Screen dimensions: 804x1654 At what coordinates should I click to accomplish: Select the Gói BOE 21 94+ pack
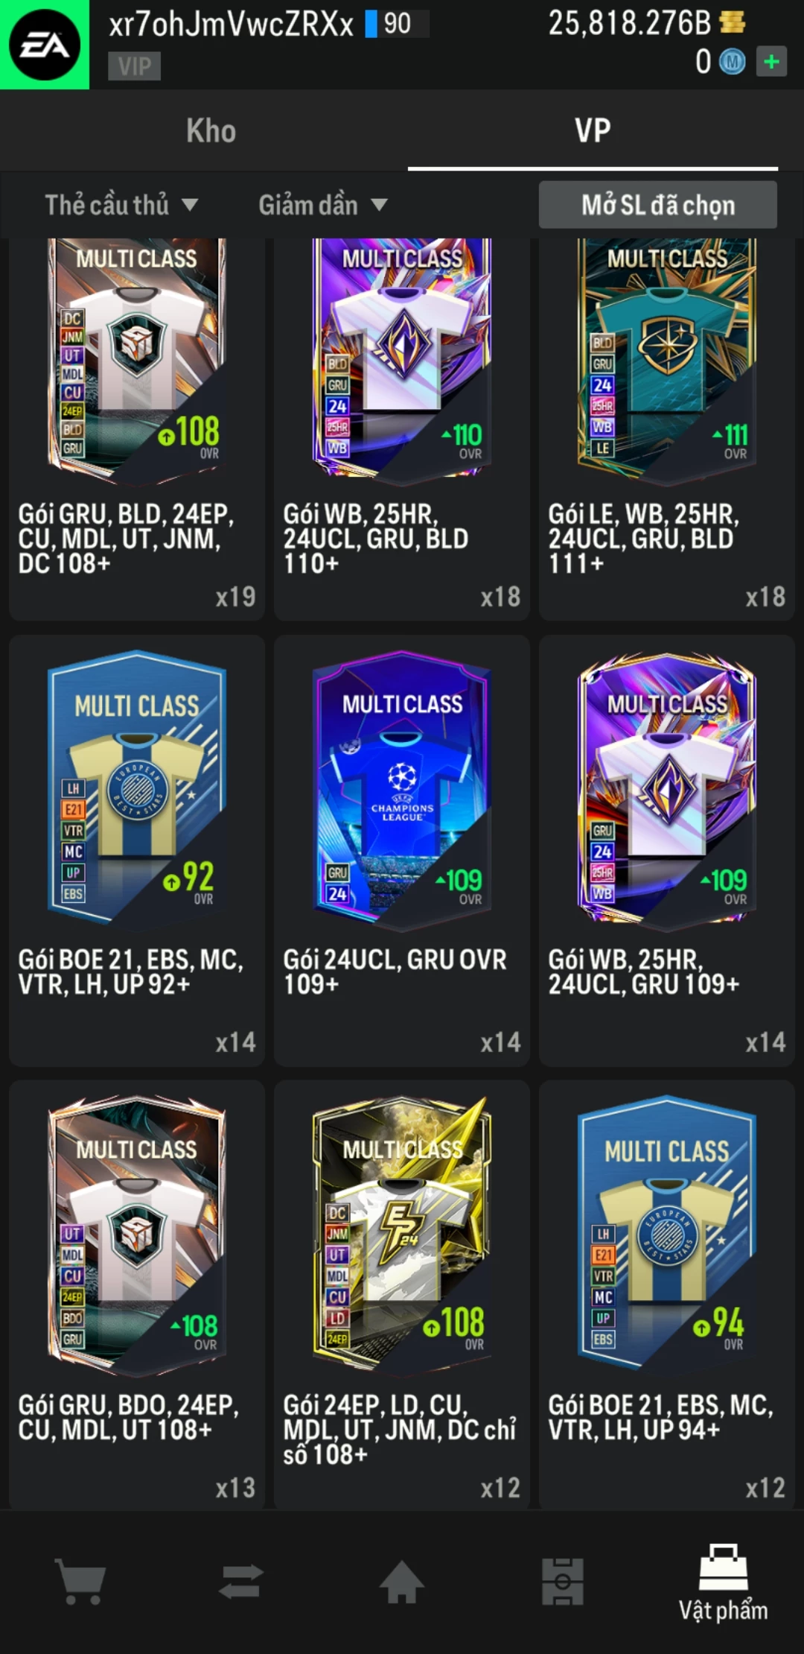click(667, 1295)
